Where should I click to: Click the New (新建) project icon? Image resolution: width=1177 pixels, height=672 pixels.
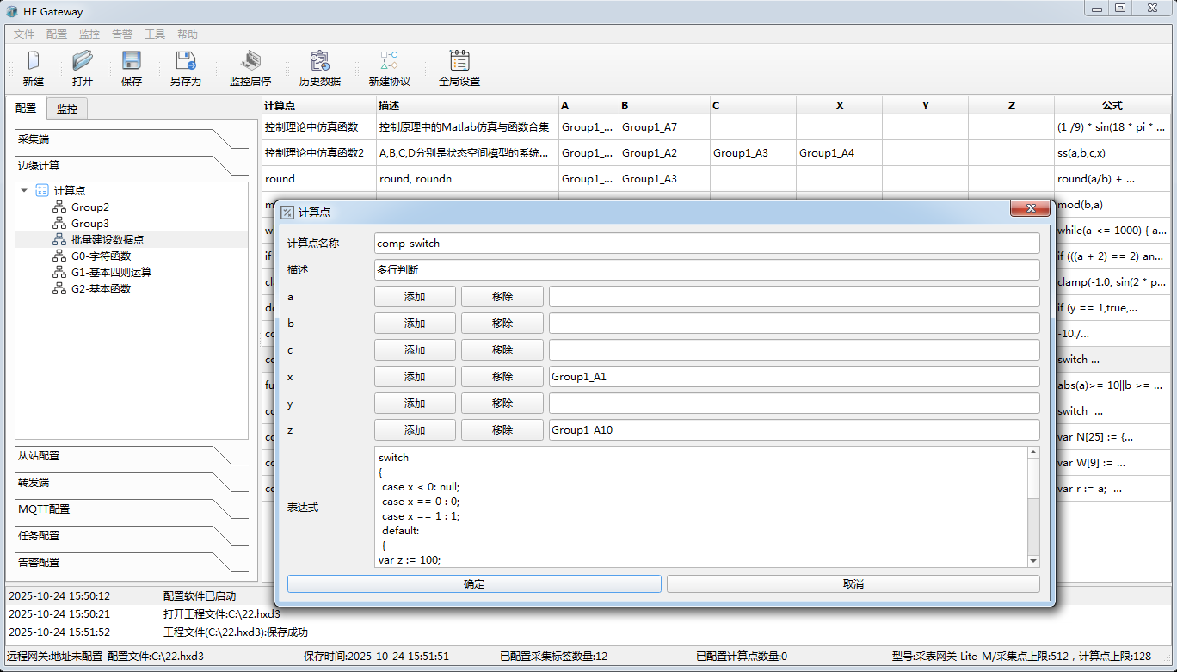point(34,61)
